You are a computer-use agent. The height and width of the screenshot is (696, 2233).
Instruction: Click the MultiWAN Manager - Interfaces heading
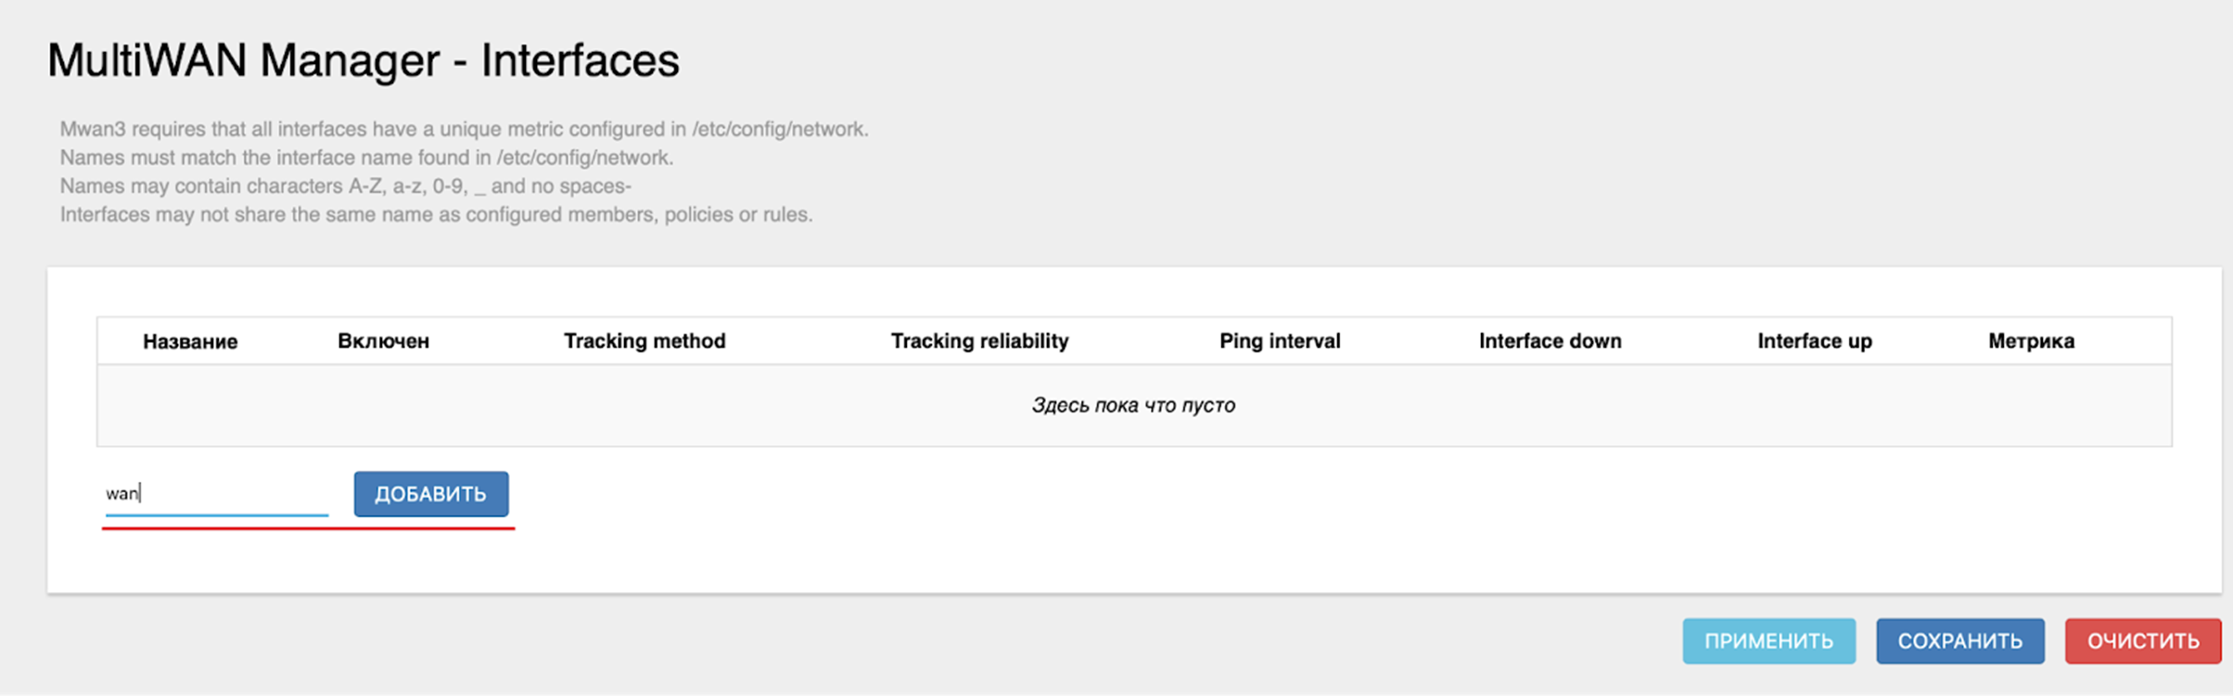pyautogui.click(x=364, y=61)
